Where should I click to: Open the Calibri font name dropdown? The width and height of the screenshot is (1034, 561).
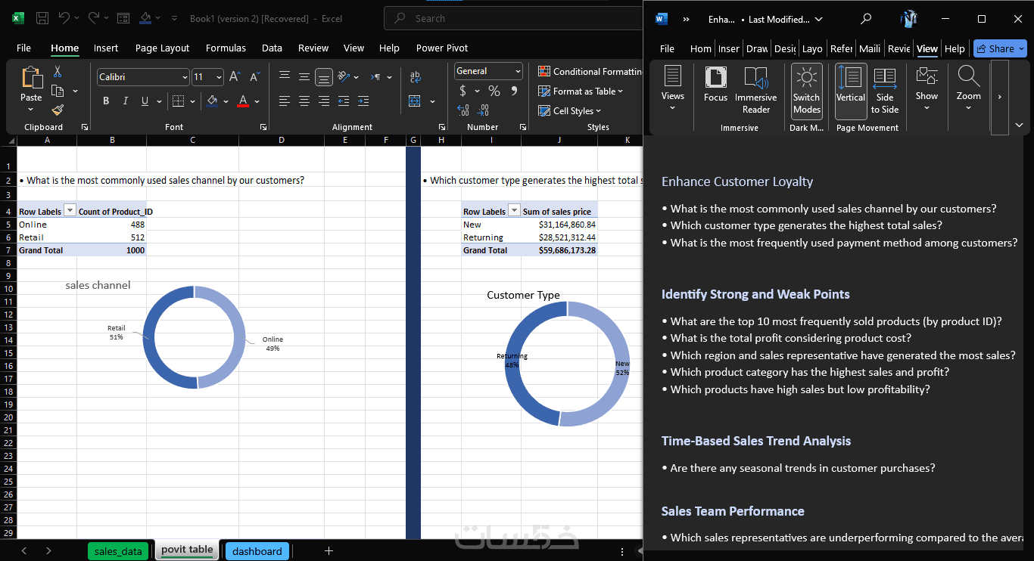tap(185, 77)
